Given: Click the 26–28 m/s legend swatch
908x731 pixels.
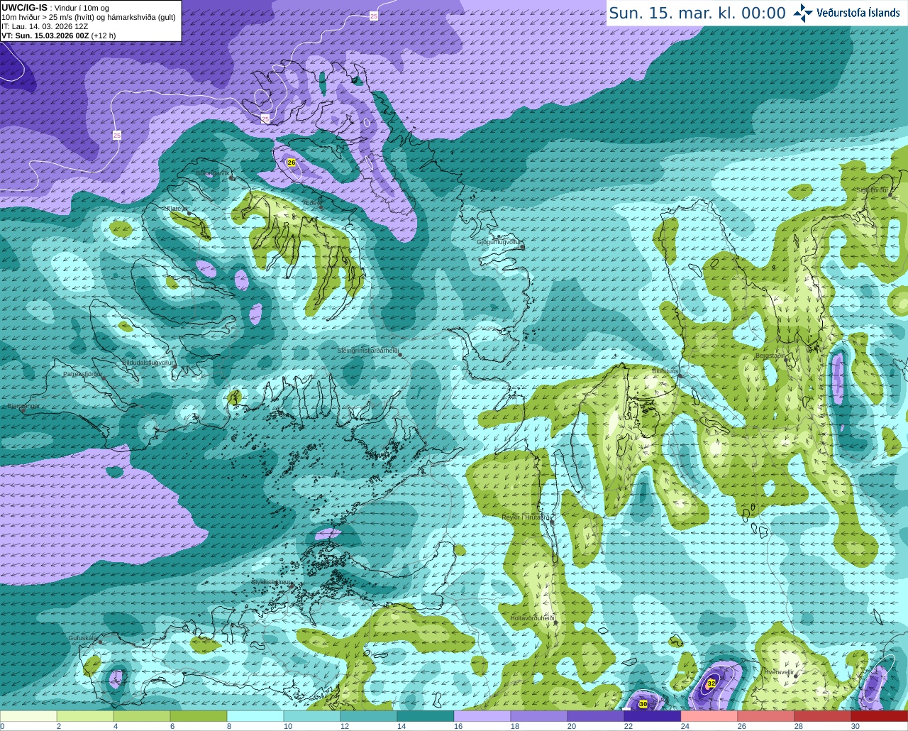Looking at the screenshot, I should [x=766, y=716].
